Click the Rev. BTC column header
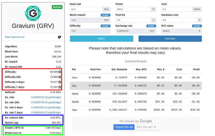 [x=141, y=69]
